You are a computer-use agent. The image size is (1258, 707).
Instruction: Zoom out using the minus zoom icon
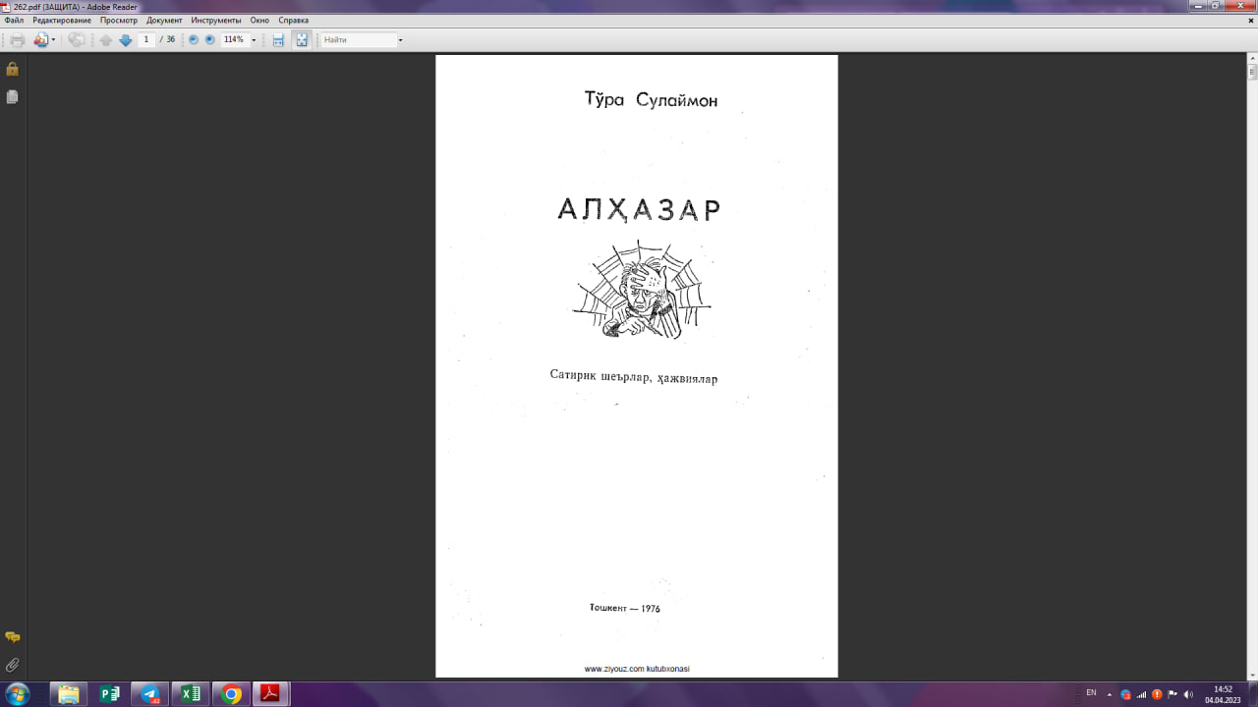click(193, 39)
